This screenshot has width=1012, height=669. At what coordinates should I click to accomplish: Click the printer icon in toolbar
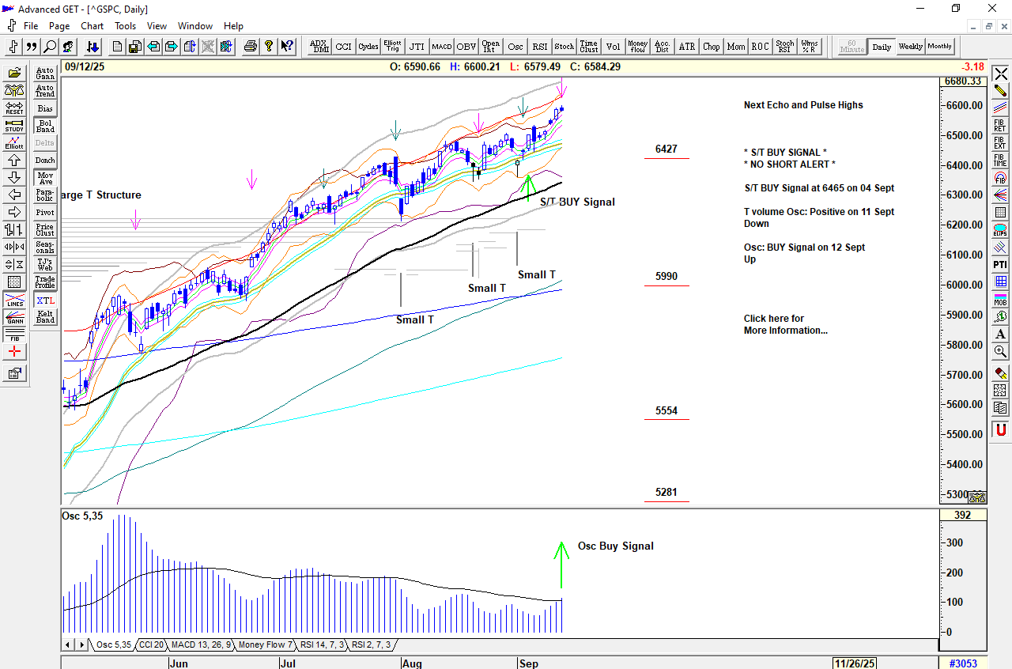coord(251,47)
